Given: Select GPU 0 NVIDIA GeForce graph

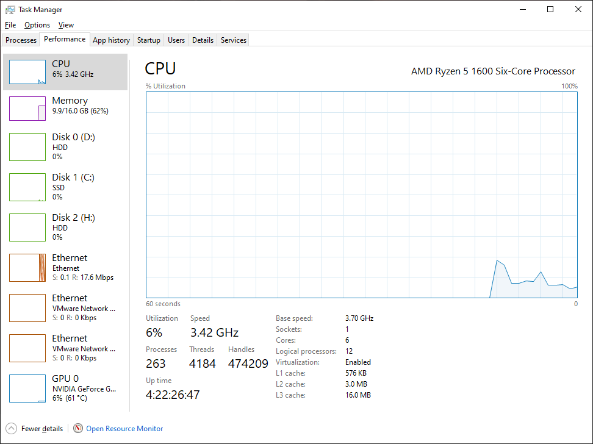Looking at the screenshot, I should 27,389.
